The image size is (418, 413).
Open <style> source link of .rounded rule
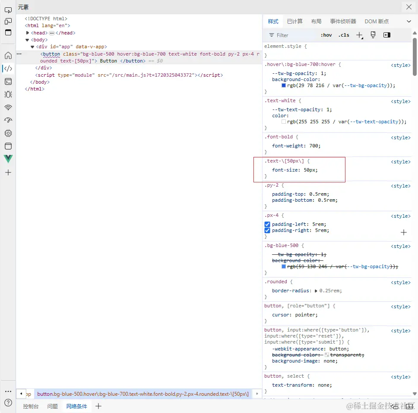point(401,283)
